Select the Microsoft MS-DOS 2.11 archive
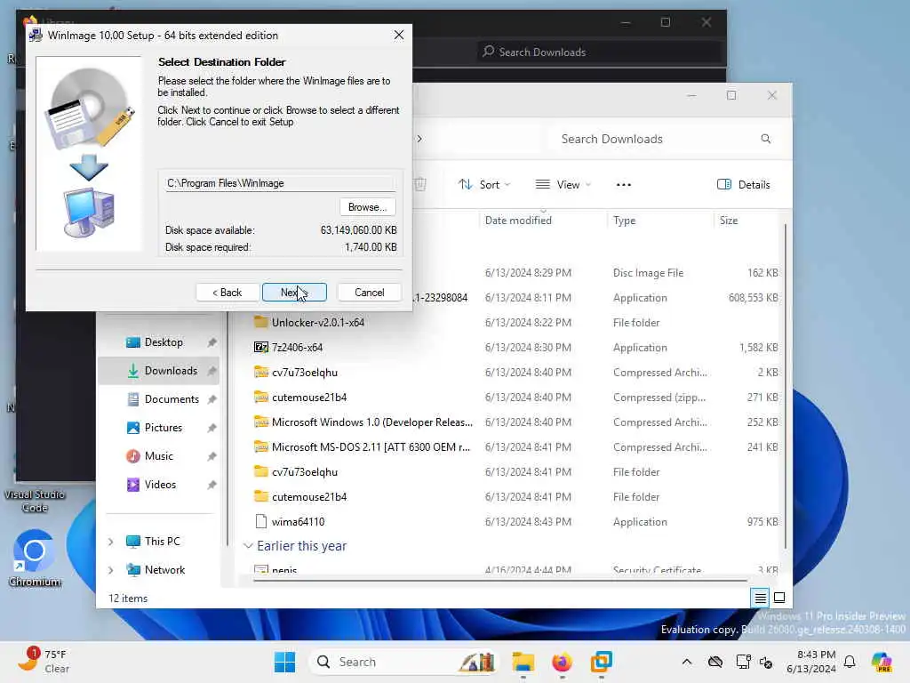The width and height of the screenshot is (910, 683). click(371, 447)
